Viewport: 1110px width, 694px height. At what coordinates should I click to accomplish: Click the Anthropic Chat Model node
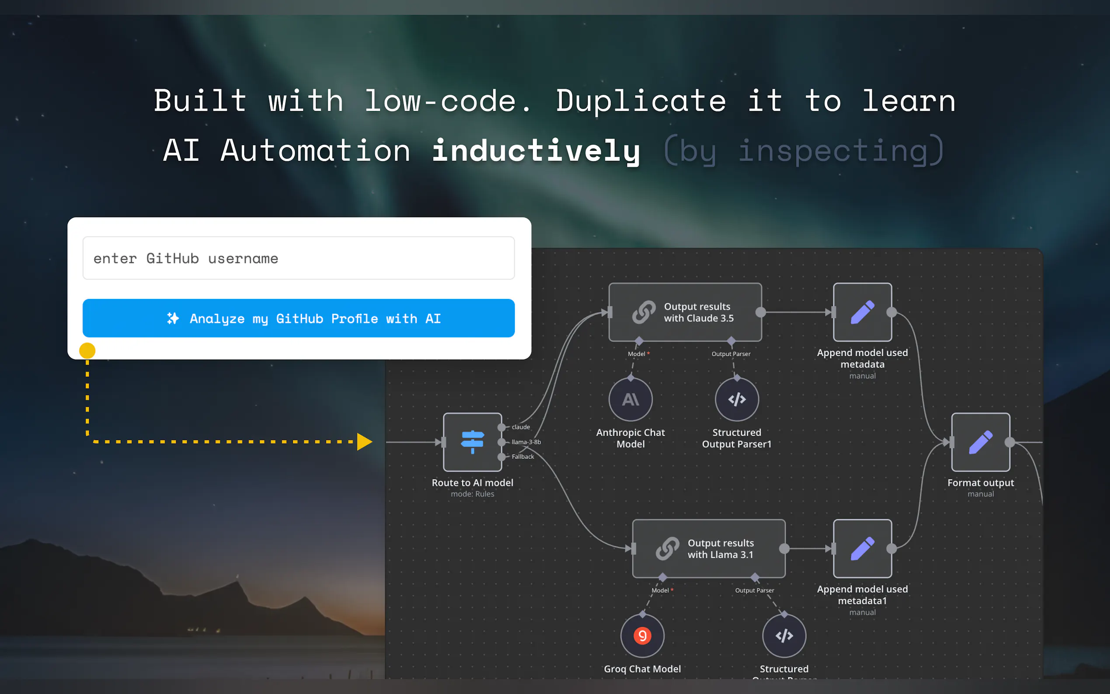(x=631, y=399)
